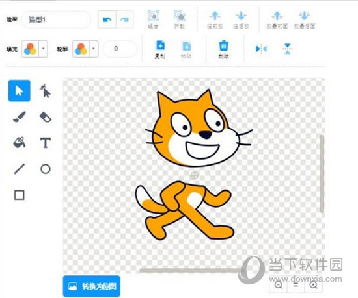Image resolution: width=358 pixels, height=298 pixels.
Task: Select the Brush tool
Action: click(19, 117)
